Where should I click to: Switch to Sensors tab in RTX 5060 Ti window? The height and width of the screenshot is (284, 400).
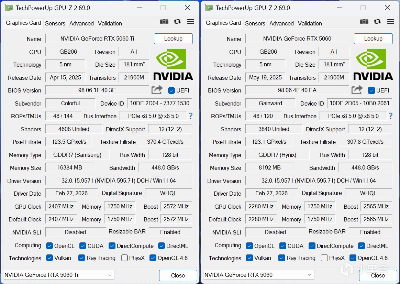(x=55, y=23)
